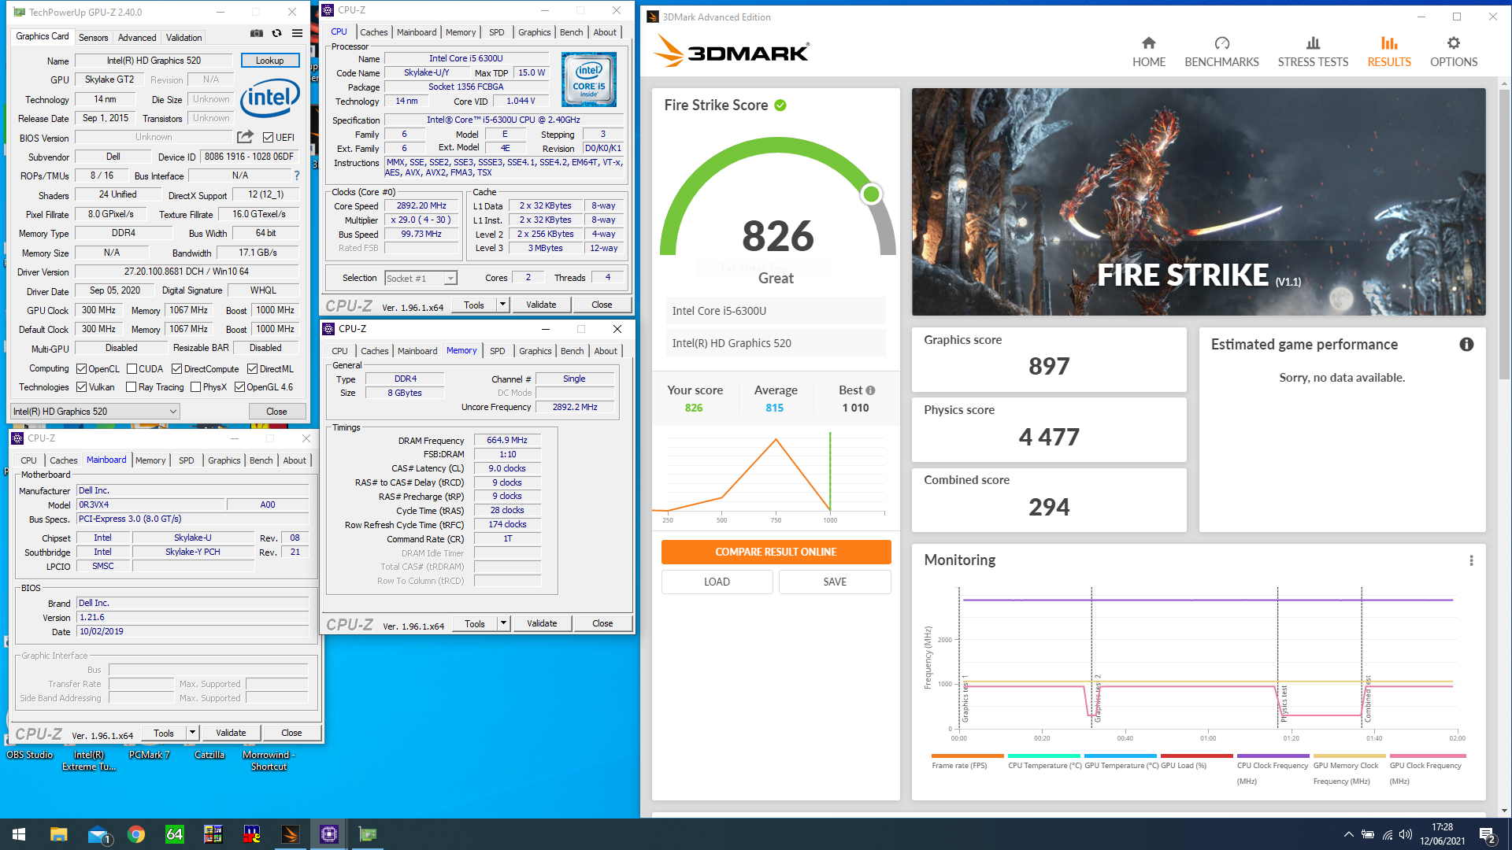This screenshot has height=850, width=1512.
Task: Show hidden system tray icons chevron
Action: coord(1349,834)
